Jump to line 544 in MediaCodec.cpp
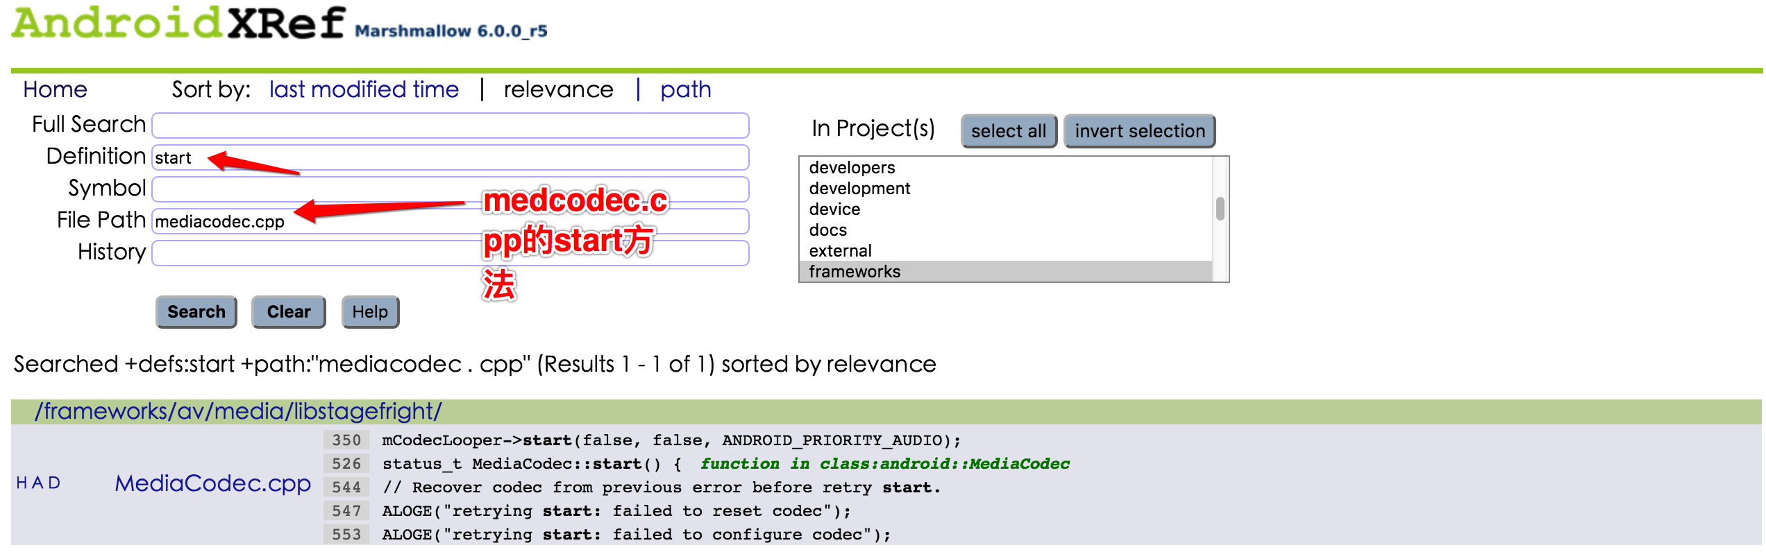The width and height of the screenshot is (1766, 552). pyautogui.click(x=346, y=488)
